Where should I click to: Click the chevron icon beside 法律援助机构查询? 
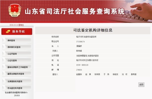pyautogui.click(x=4, y=81)
